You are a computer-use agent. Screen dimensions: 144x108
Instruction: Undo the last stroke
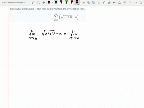click(x=125, y=3)
